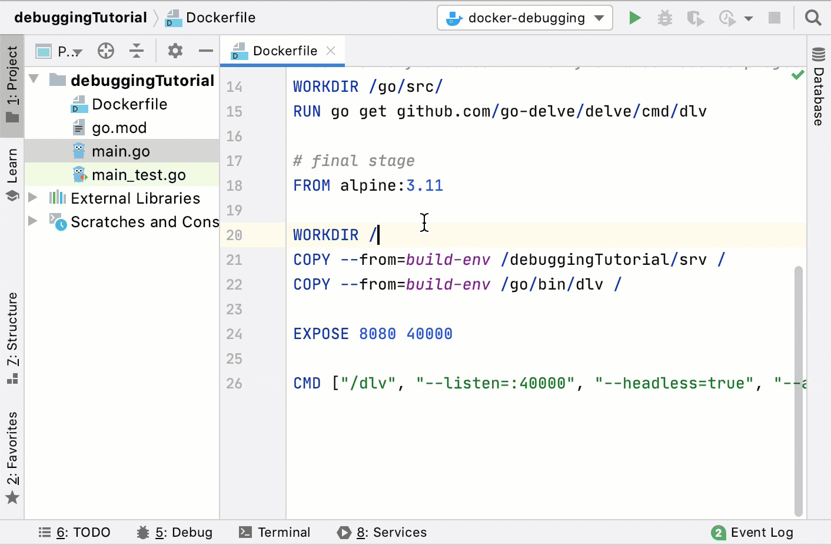Collapse all nodes in Project view

pos(136,51)
